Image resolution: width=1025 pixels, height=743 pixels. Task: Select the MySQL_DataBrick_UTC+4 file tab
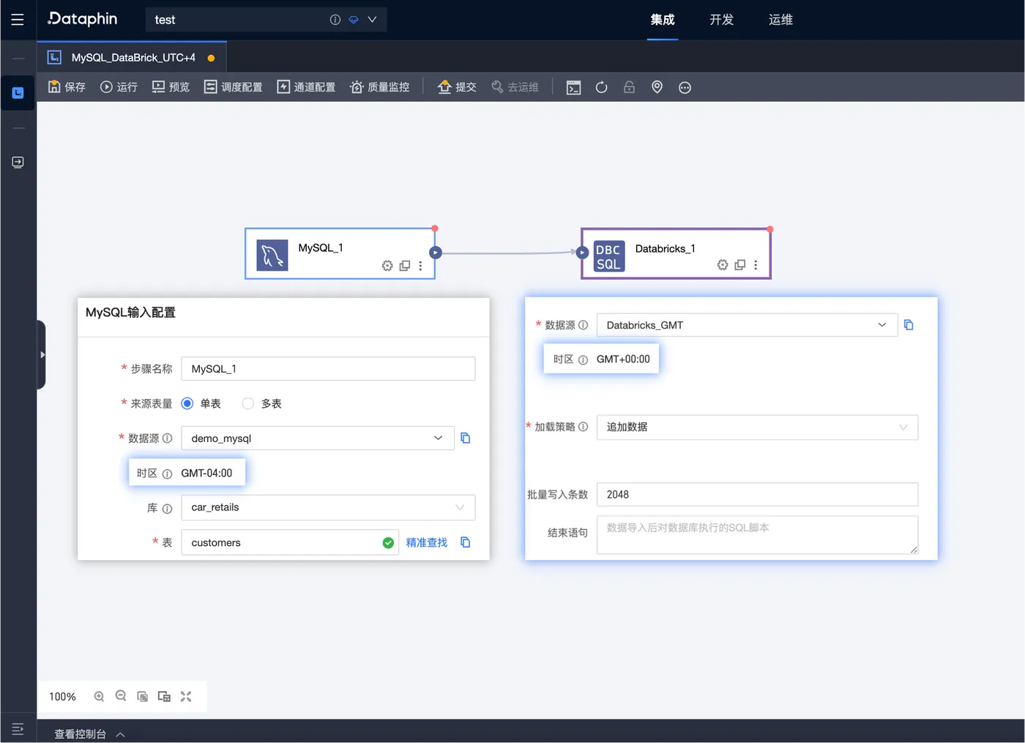click(x=132, y=57)
